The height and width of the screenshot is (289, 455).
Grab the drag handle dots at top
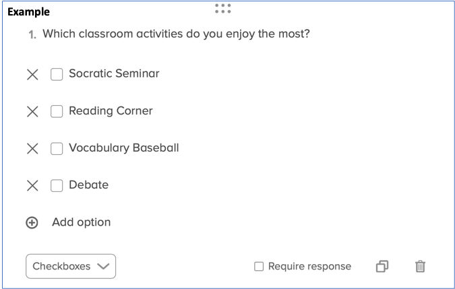pyautogui.click(x=223, y=8)
